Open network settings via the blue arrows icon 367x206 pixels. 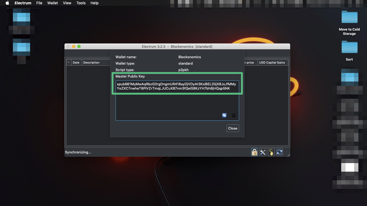(279, 152)
